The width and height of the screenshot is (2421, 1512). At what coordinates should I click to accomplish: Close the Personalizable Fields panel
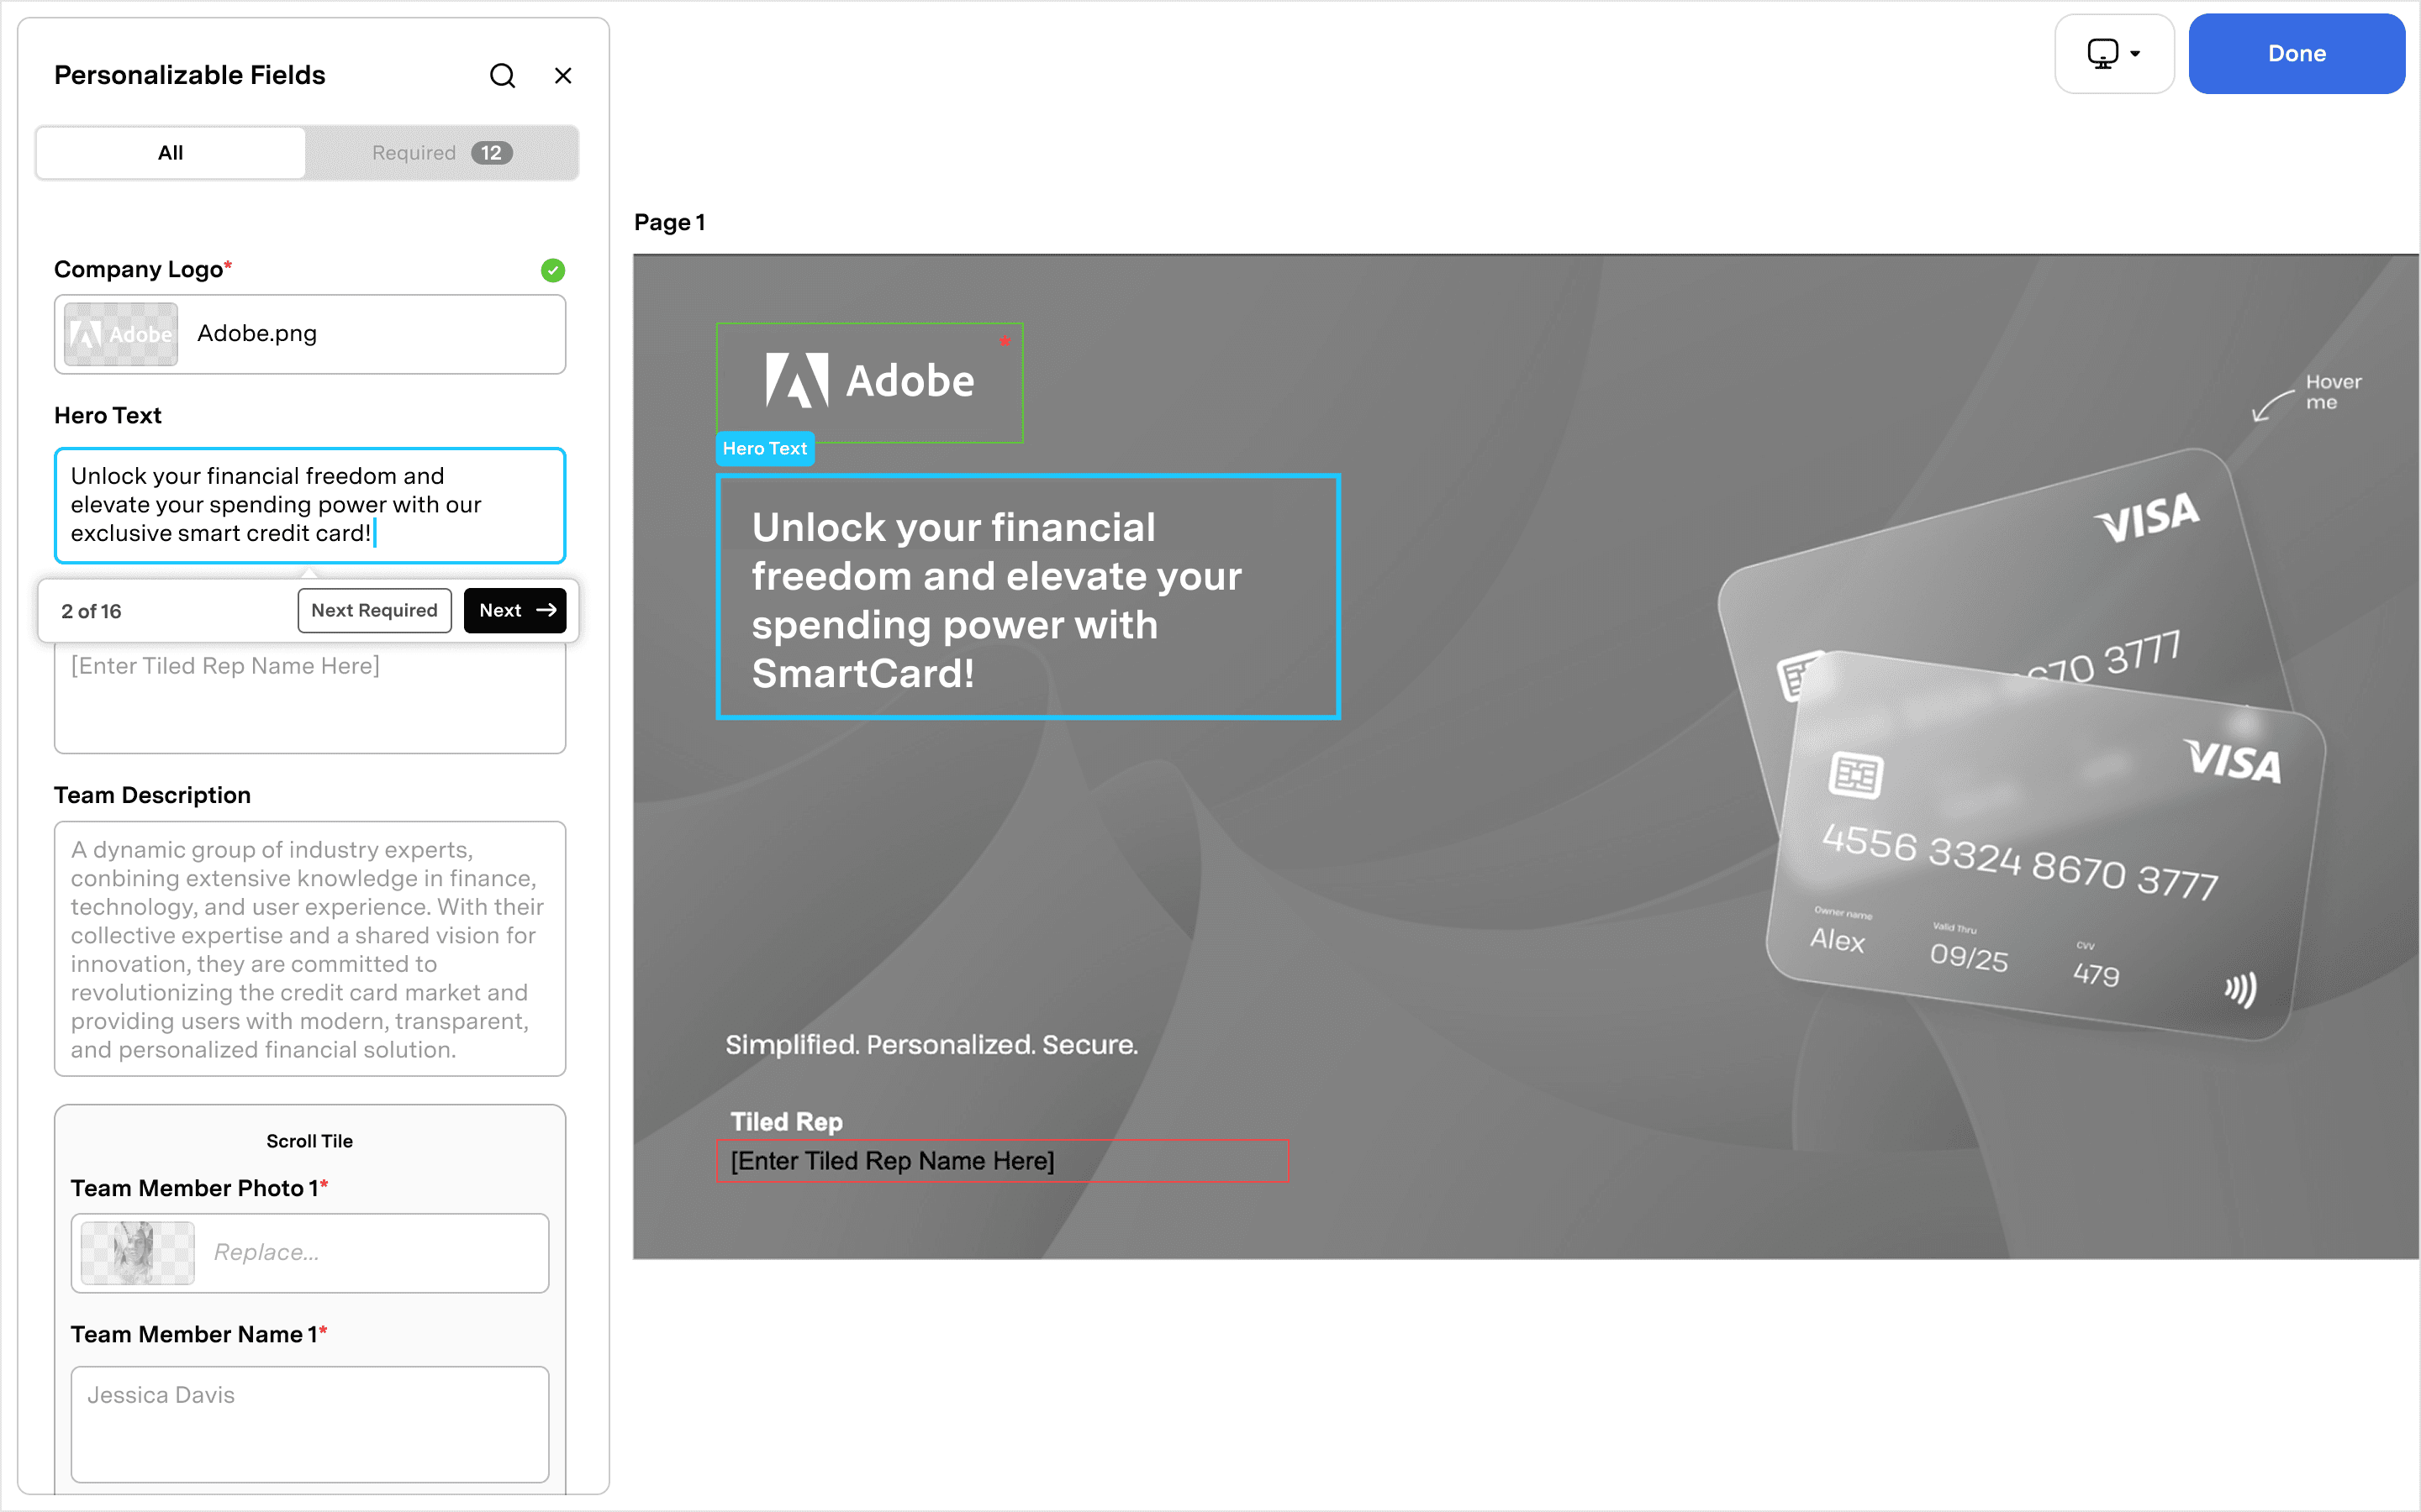(563, 76)
